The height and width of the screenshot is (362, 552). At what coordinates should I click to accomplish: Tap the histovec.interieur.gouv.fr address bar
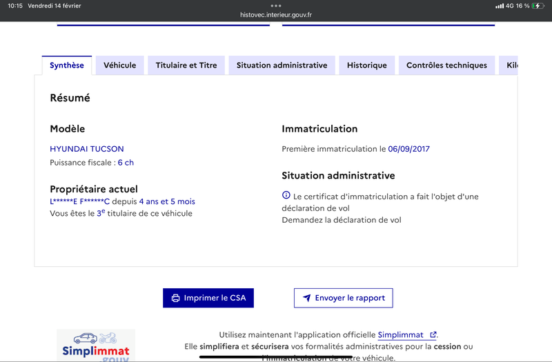[x=276, y=14]
